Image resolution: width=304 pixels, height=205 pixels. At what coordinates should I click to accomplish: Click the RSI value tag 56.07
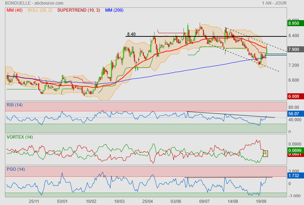294,114
